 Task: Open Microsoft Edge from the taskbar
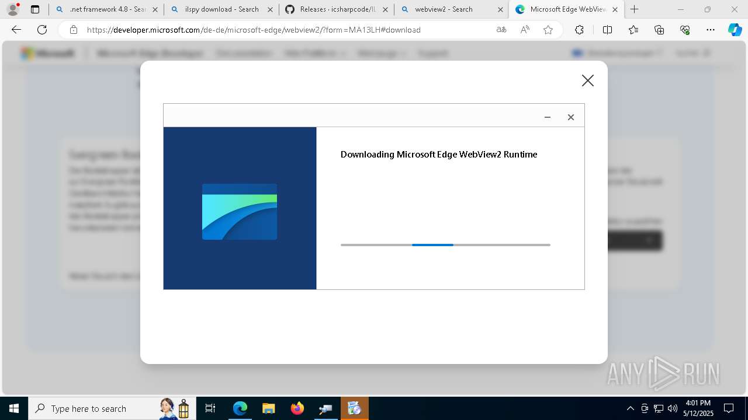pos(240,408)
